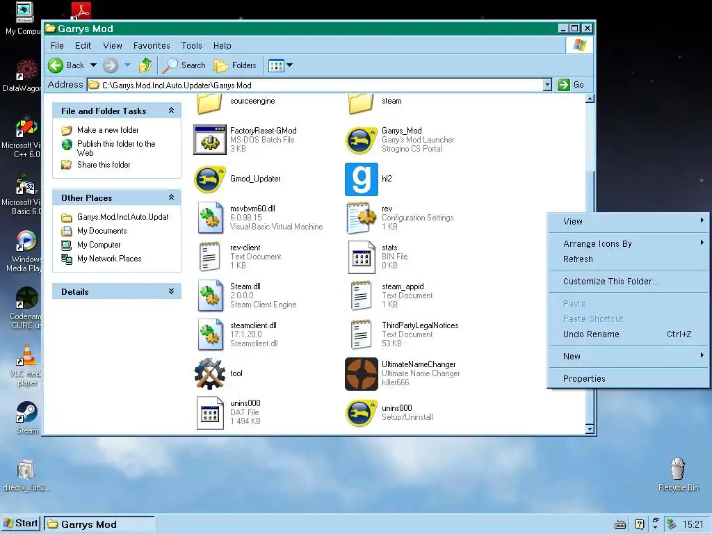Select the UltimateNameChanger icon
This screenshot has width=712, height=534.
click(x=362, y=374)
